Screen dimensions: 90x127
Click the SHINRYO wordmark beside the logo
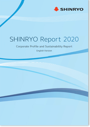click(x=72, y=9)
